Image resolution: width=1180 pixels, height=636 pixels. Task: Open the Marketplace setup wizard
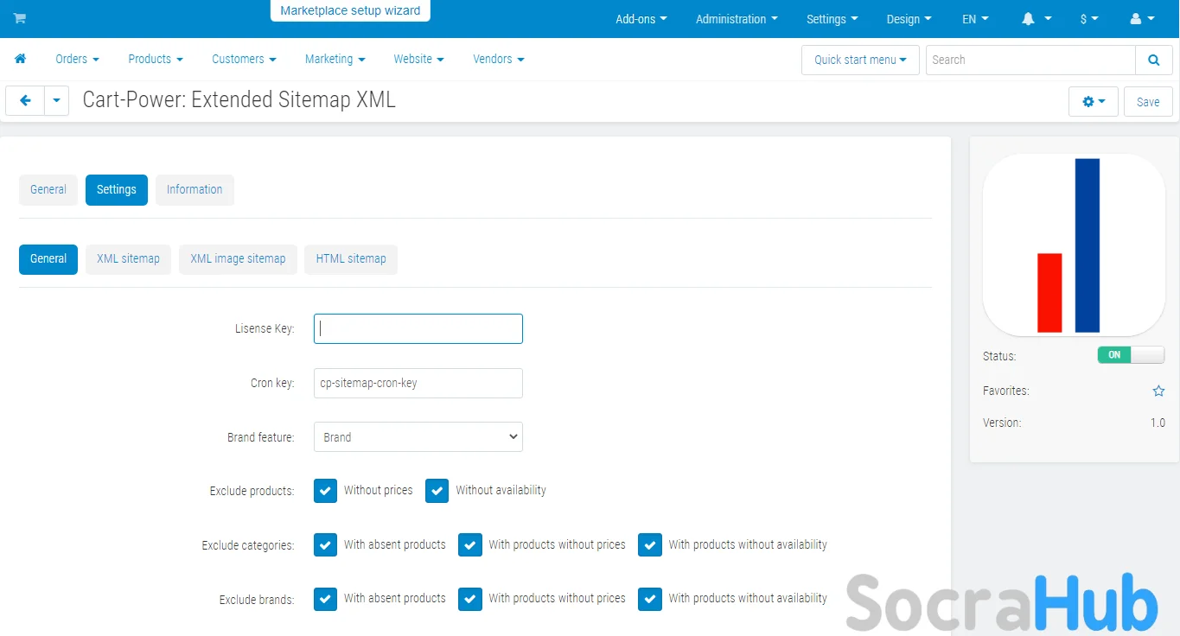point(350,11)
